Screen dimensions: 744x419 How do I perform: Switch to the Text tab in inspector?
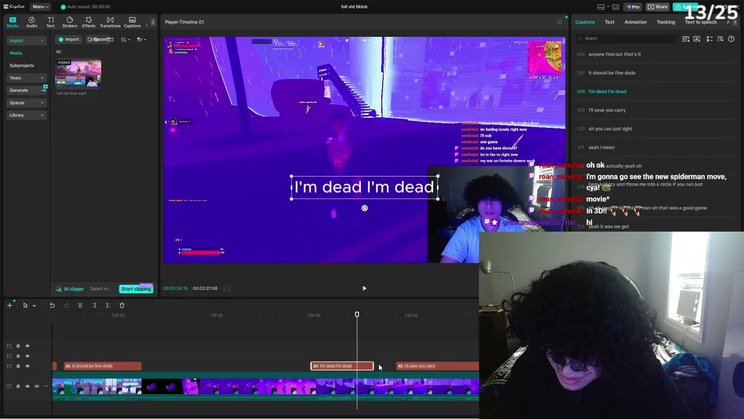coord(609,22)
